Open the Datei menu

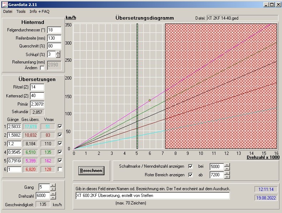[8, 11]
